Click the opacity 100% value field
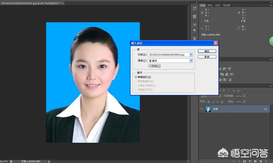Image resolution: width=273 pixels, height=163 pixels. click(238, 96)
